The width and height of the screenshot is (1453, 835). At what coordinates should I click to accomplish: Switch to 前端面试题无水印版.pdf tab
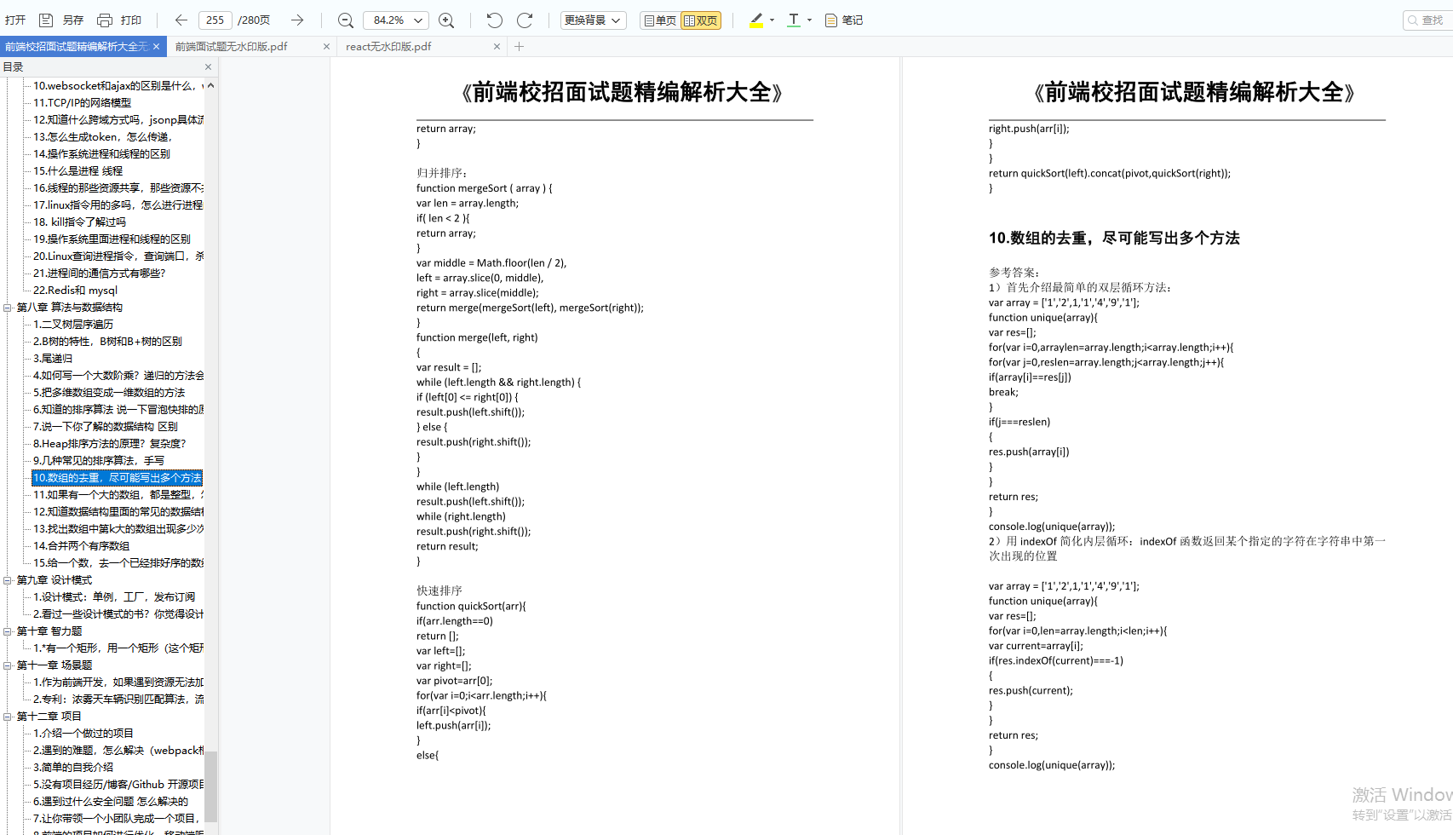[x=232, y=46]
